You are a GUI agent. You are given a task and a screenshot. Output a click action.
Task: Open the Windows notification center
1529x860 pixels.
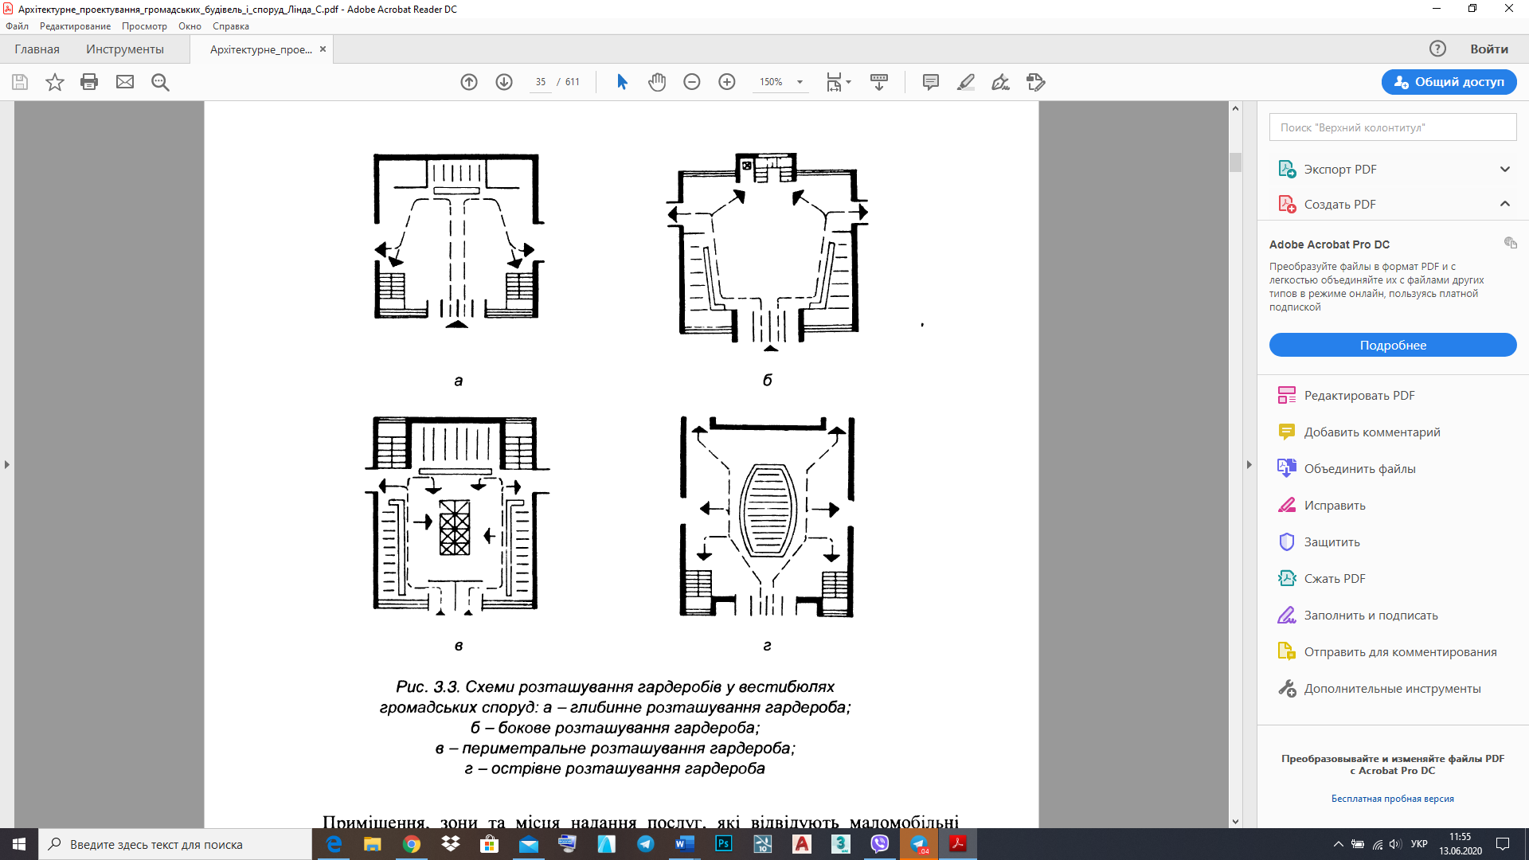coord(1503,844)
